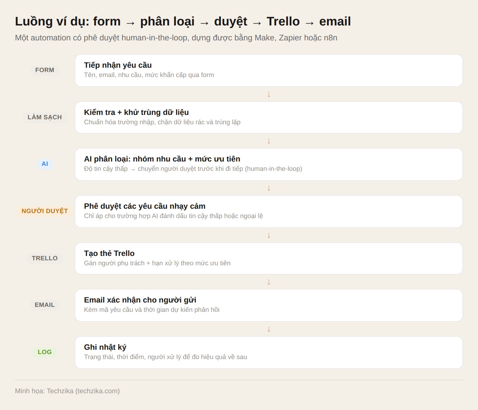
Task: Select heading 'Phê duyệt các yêu cầu nhạy cảm'
Action: (x=145, y=206)
